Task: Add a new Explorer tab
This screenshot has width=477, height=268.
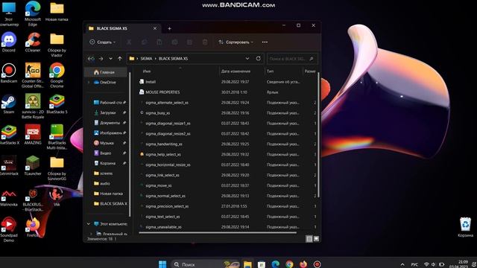Action: click(x=169, y=28)
